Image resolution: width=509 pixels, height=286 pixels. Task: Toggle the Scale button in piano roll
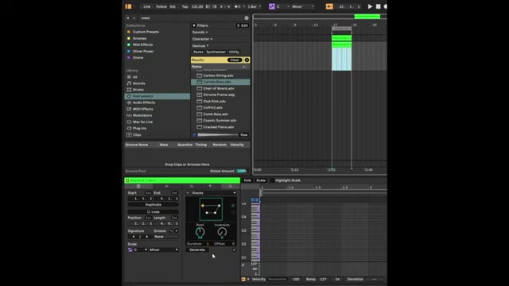click(261, 180)
